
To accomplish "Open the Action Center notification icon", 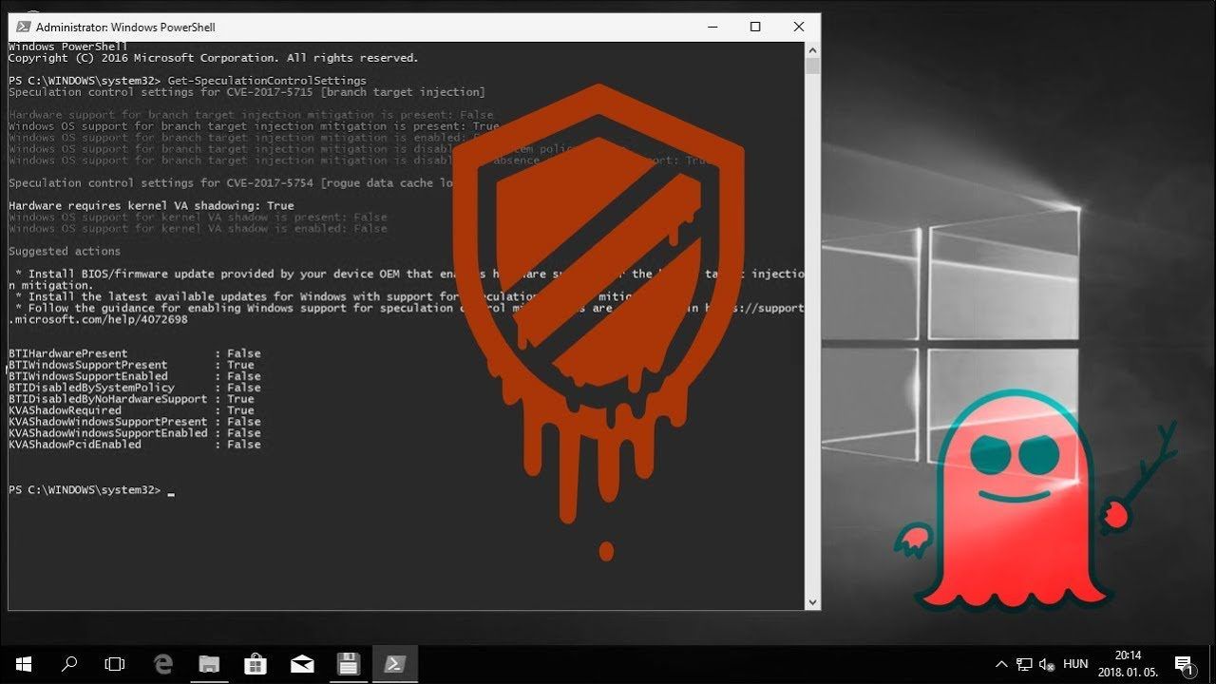I will (1184, 664).
